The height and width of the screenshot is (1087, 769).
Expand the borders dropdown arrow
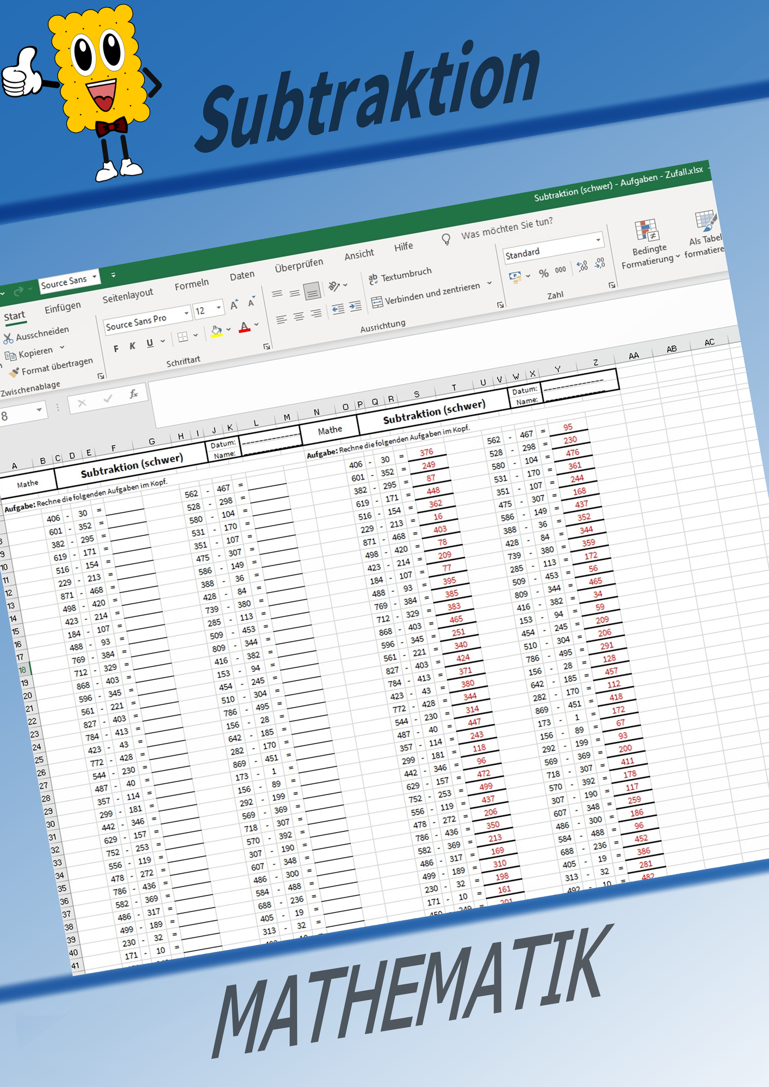(195, 335)
